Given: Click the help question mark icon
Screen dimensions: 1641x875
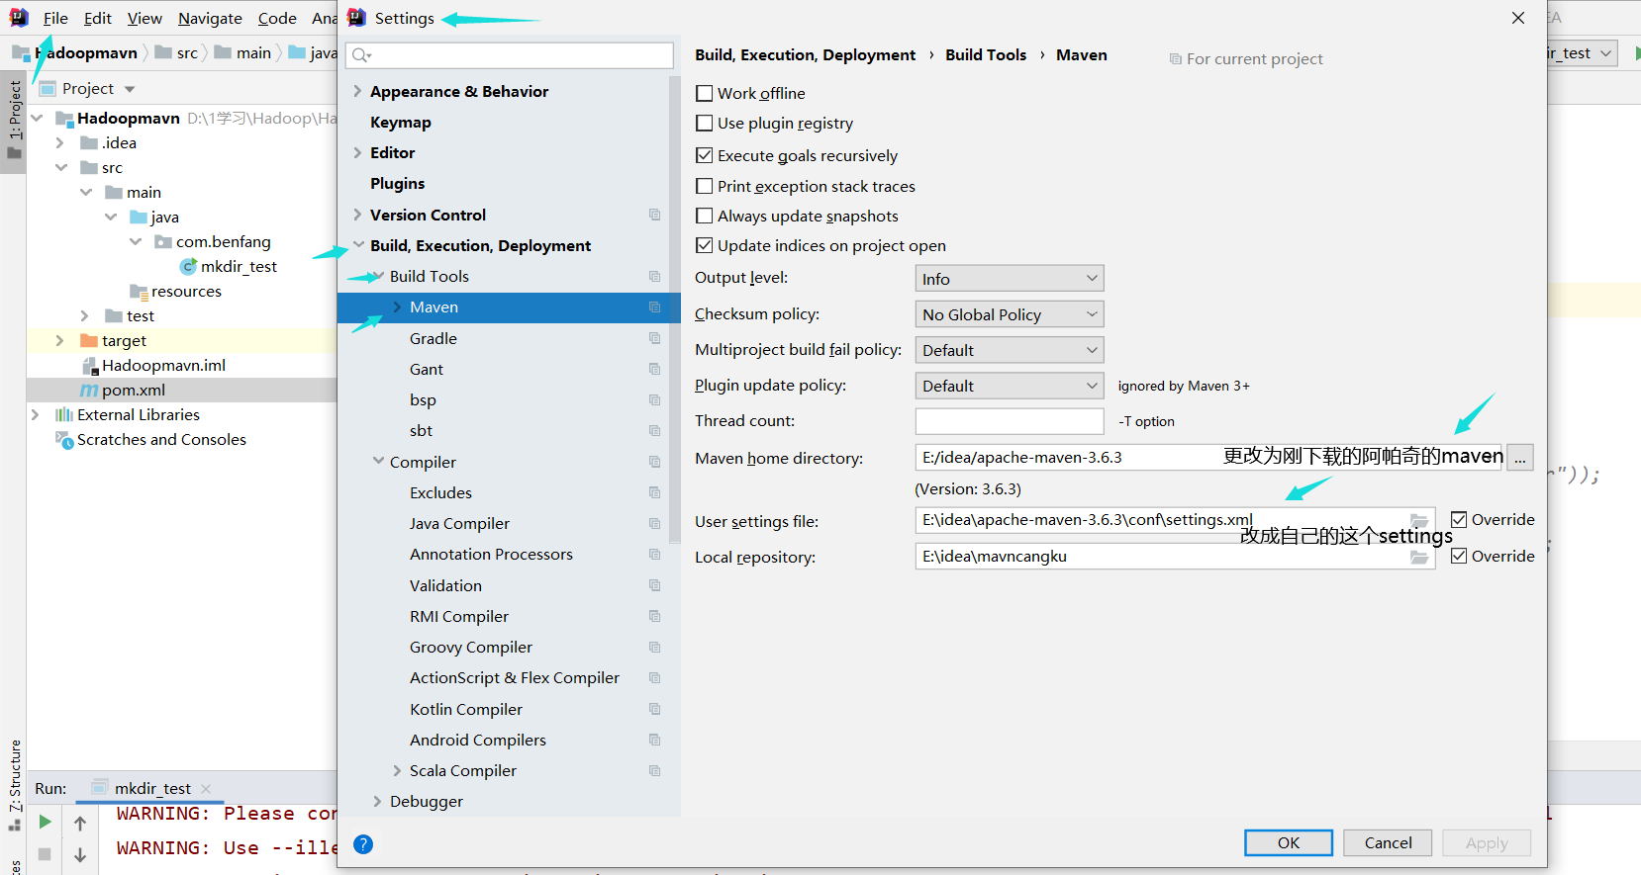Looking at the screenshot, I should click(x=363, y=844).
